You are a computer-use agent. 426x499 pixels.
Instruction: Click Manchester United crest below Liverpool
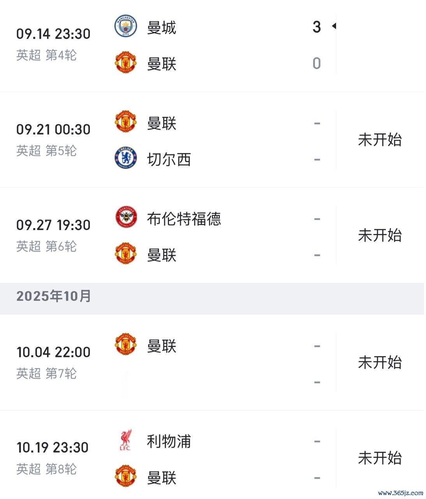pos(125,476)
